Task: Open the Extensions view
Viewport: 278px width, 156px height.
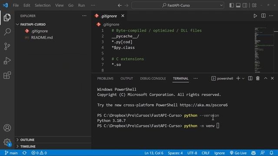Action: pyautogui.click(x=7, y=75)
